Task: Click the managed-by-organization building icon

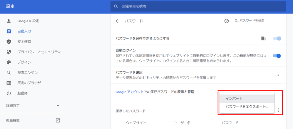Action: click(x=263, y=39)
